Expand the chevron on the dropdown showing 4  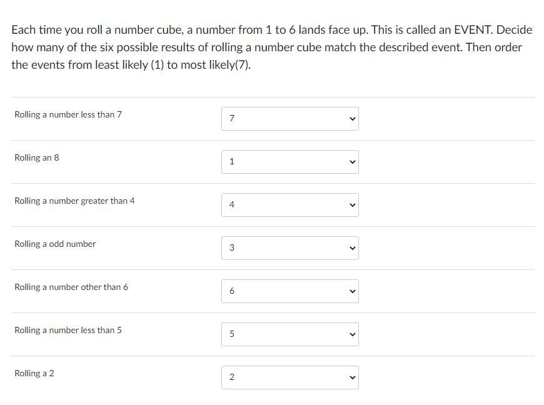point(352,205)
